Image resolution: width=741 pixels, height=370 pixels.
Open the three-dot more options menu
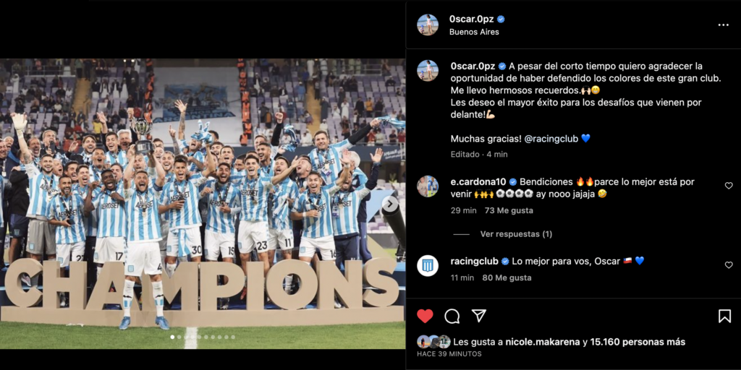pos(724,25)
